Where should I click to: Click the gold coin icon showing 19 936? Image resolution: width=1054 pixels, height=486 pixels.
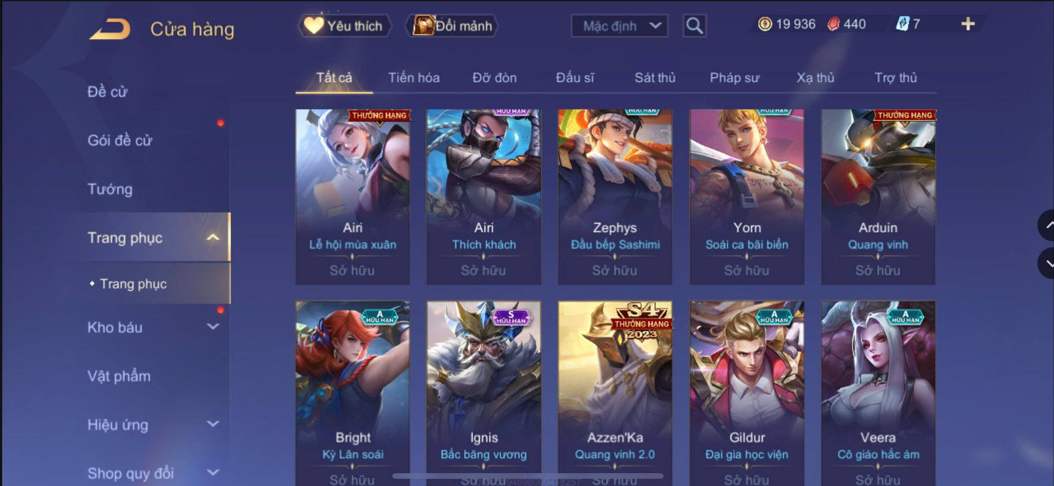(x=765, y=24)
